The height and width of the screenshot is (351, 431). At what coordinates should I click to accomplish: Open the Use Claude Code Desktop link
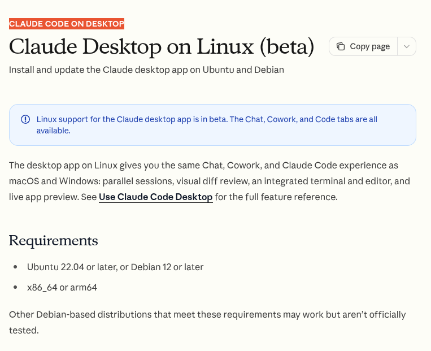click(x=155, y=197)
